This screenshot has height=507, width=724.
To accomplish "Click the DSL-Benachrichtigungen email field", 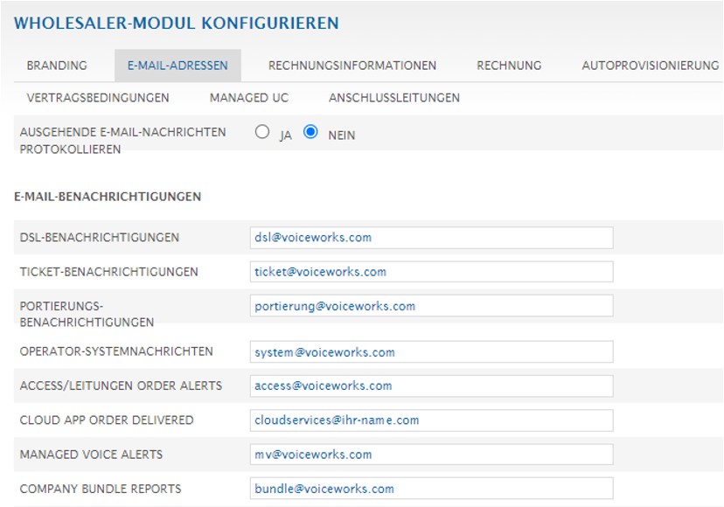I will point(431,238).
